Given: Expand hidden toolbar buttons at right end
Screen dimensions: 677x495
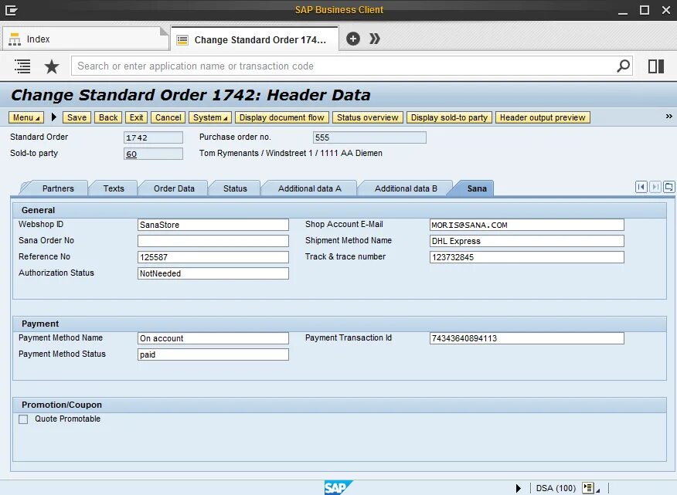Looking at the screenshot, I should point(668,116).
